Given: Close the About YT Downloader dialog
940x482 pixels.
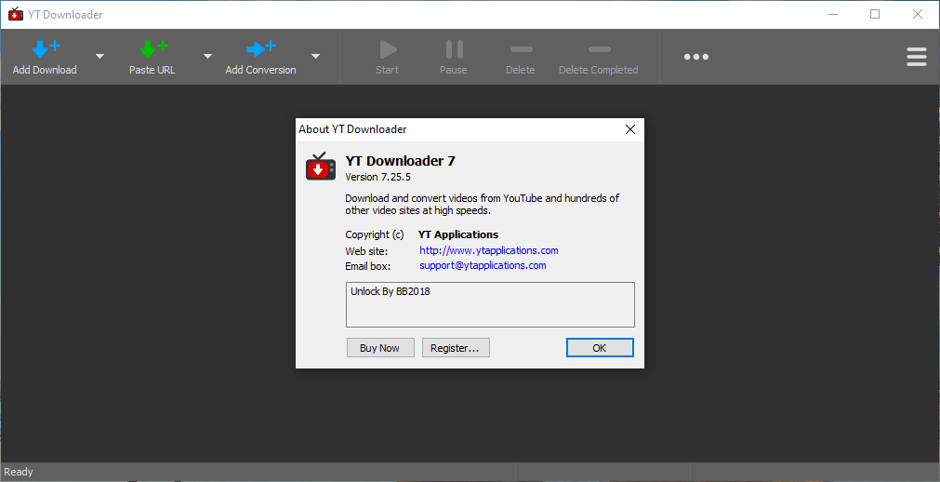Looking at the screenshot, I should tap(630, 129).
